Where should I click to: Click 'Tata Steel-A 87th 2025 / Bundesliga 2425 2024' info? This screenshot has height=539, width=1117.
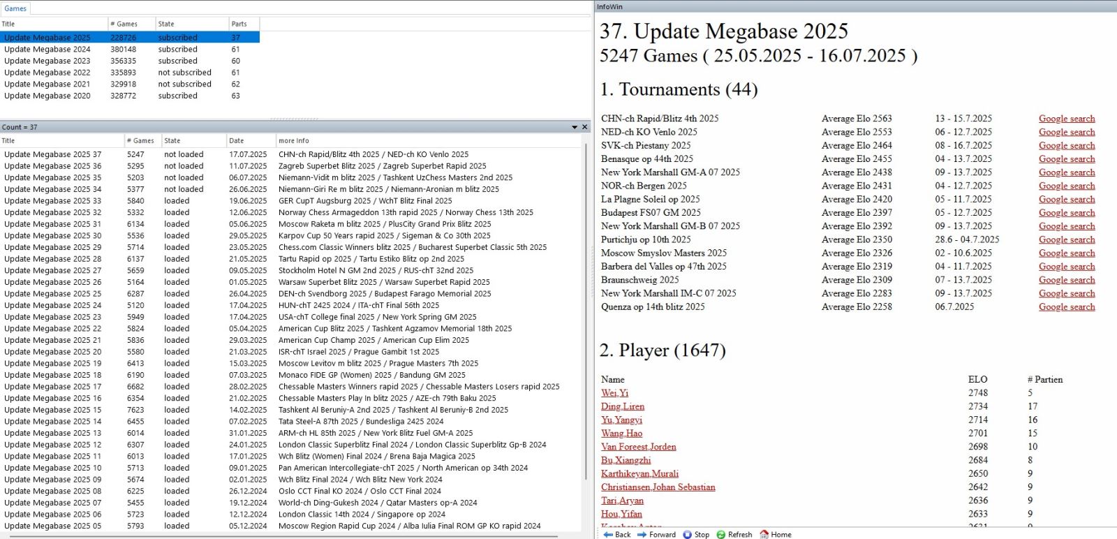click(x=361, y=421)
